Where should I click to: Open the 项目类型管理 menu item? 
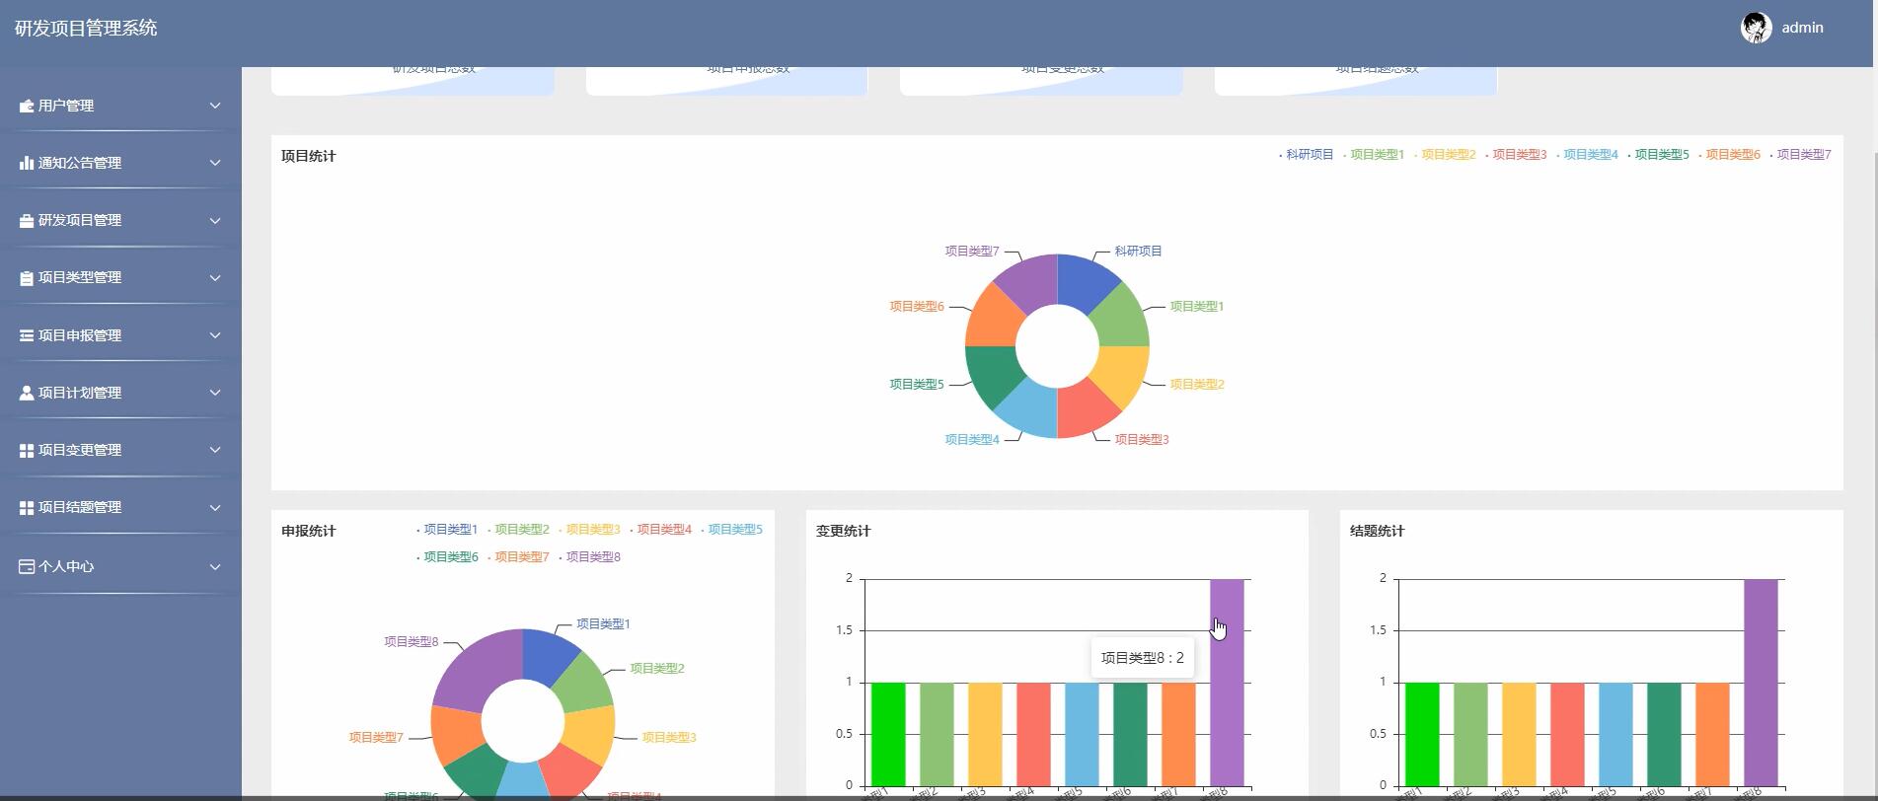click(x=120, y=278)
